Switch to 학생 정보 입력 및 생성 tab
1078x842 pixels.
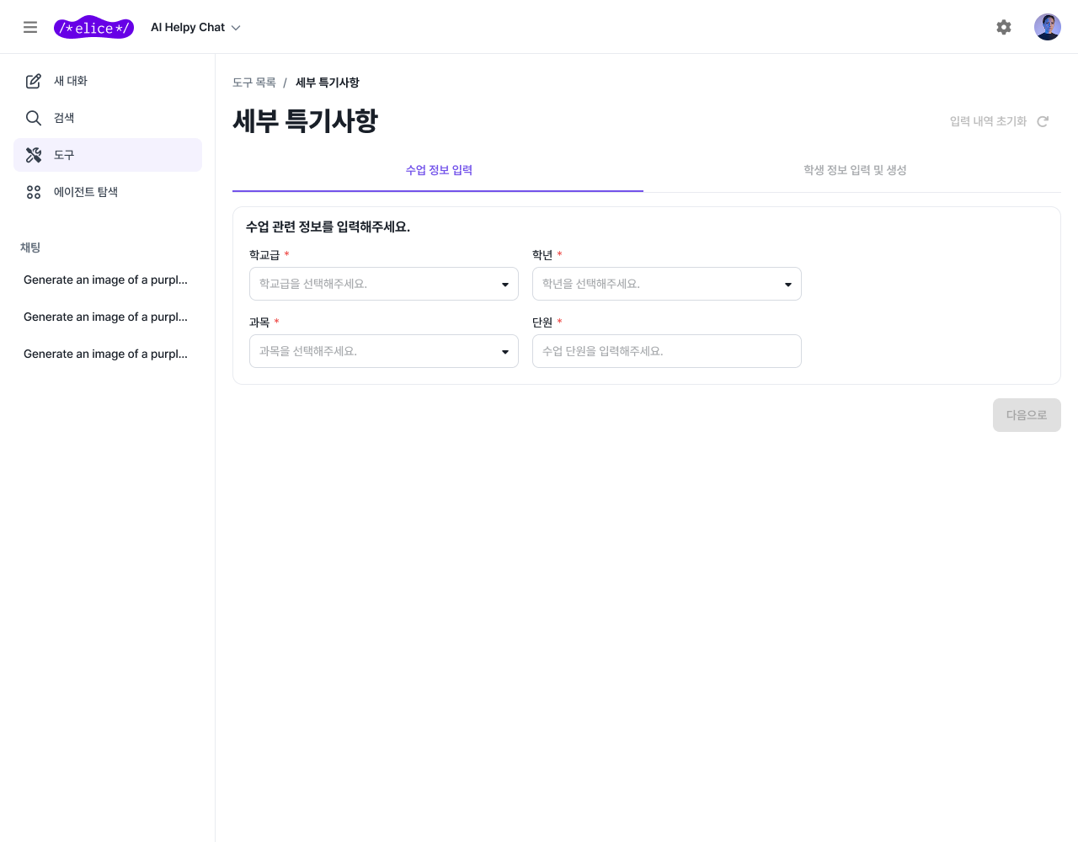[x=854, y=170]
